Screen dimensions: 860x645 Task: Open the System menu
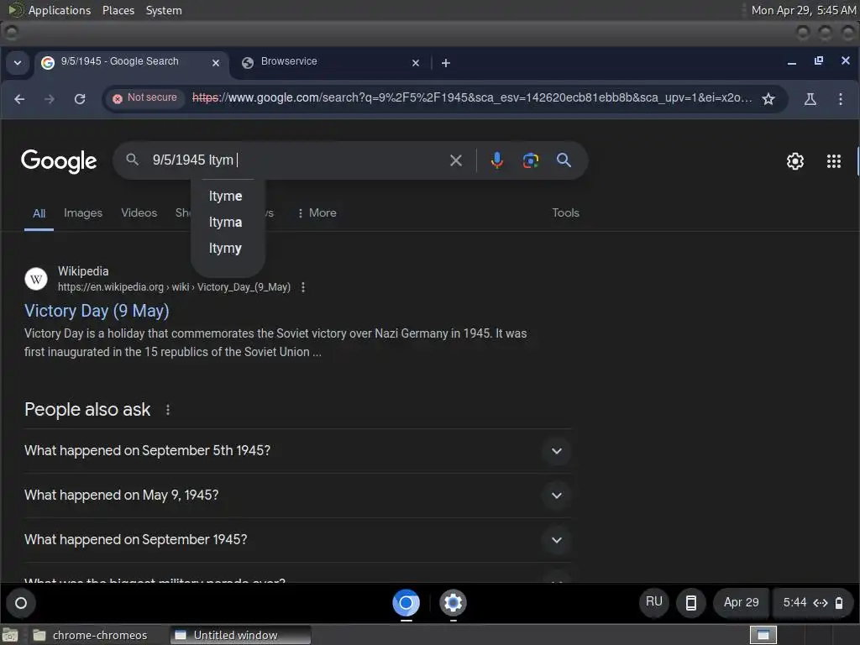tap(164, 10)
